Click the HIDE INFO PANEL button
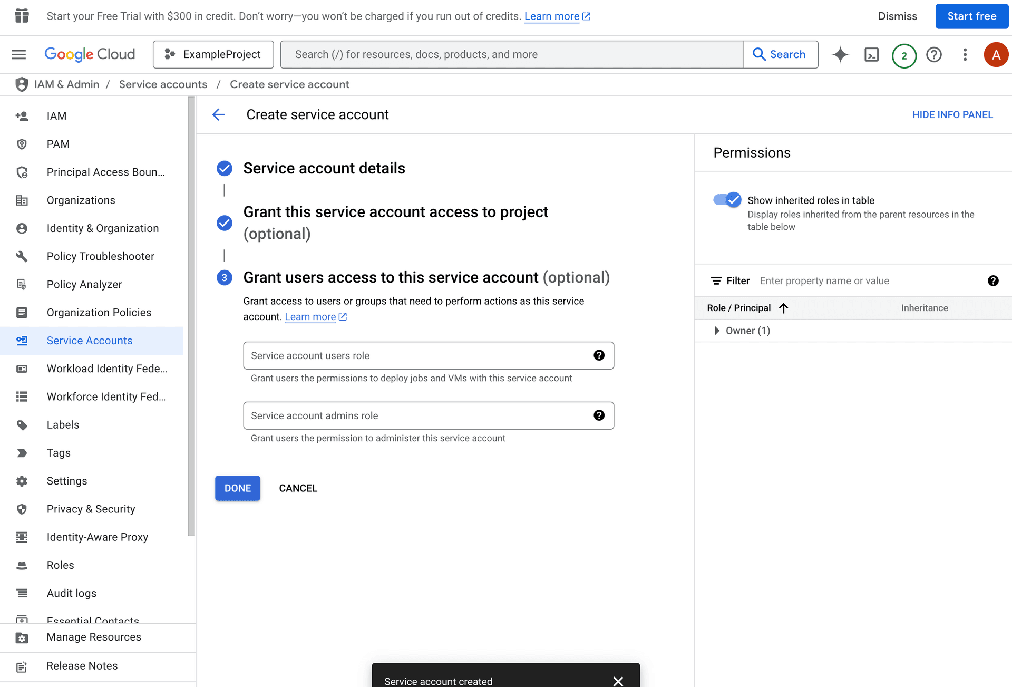1012x687 pixels. [x=952, y=114]
